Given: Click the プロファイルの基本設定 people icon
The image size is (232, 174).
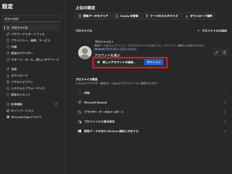Looking at the screenshot, I should pos(80,122).
